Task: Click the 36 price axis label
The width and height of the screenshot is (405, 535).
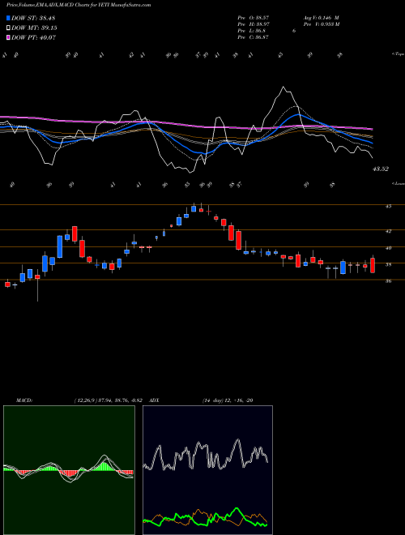Action: (x=388, y=281)
